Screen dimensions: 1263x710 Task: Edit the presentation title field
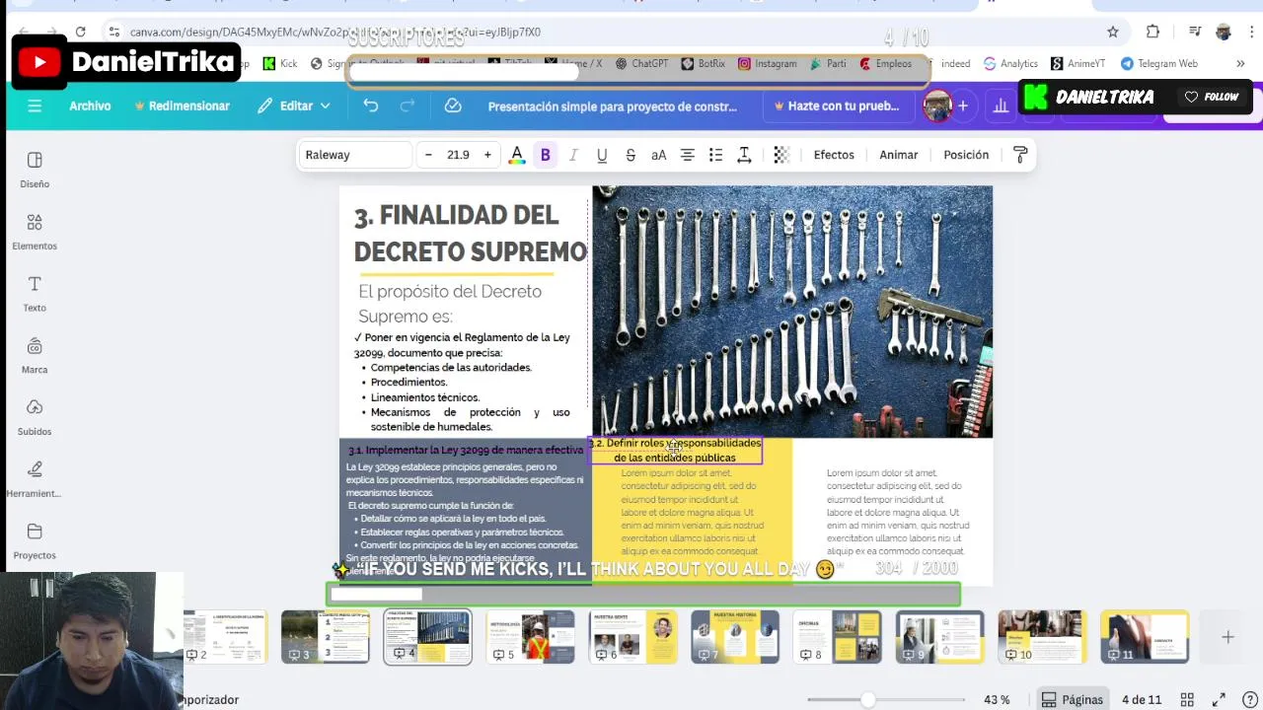click(612, 106)
